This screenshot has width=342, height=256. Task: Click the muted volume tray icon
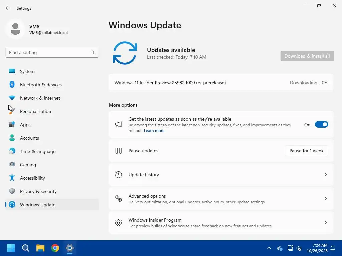tap(299, 248)
